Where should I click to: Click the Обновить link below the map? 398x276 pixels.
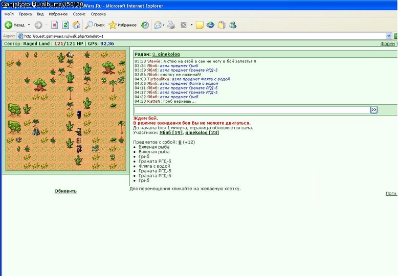click(65, 191)
